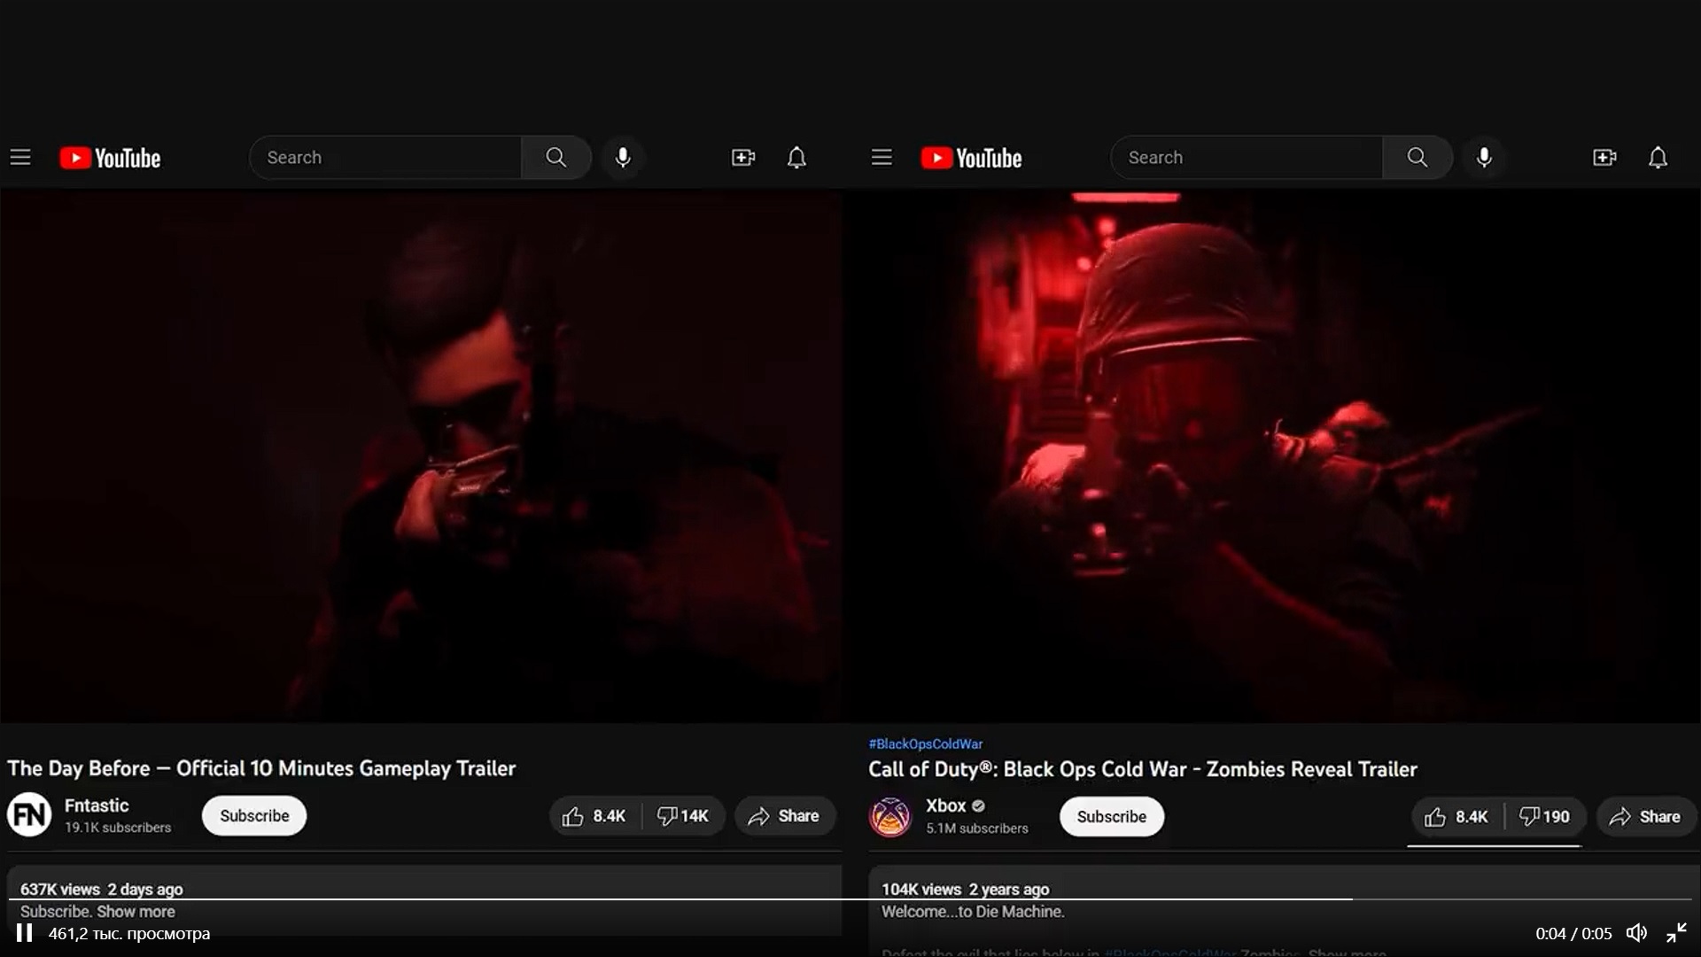Open hamburger menu in right YouTube page

882,158
